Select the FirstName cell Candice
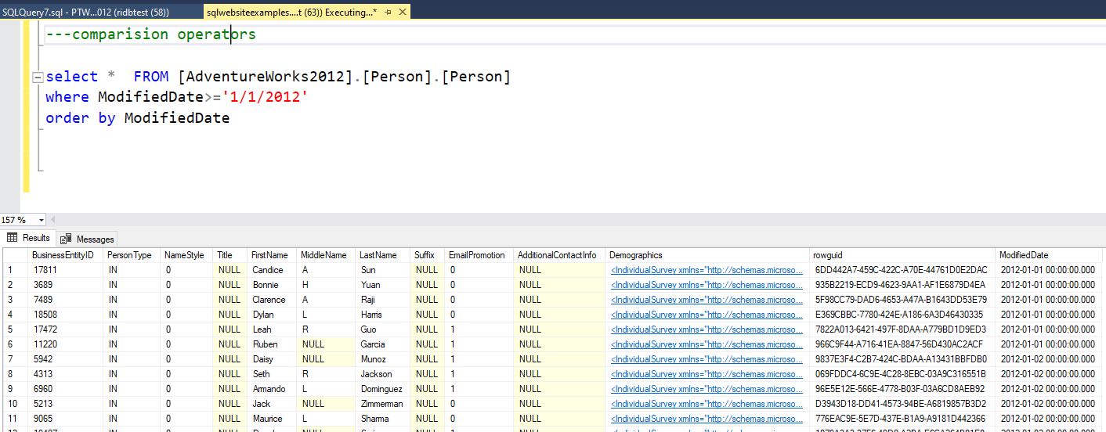The image size is (1106, 432). [272, 270]
